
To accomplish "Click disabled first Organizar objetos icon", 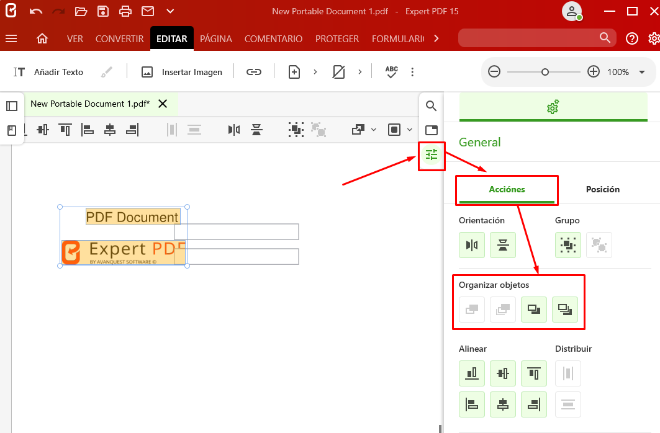I will [x=472, y=310].
